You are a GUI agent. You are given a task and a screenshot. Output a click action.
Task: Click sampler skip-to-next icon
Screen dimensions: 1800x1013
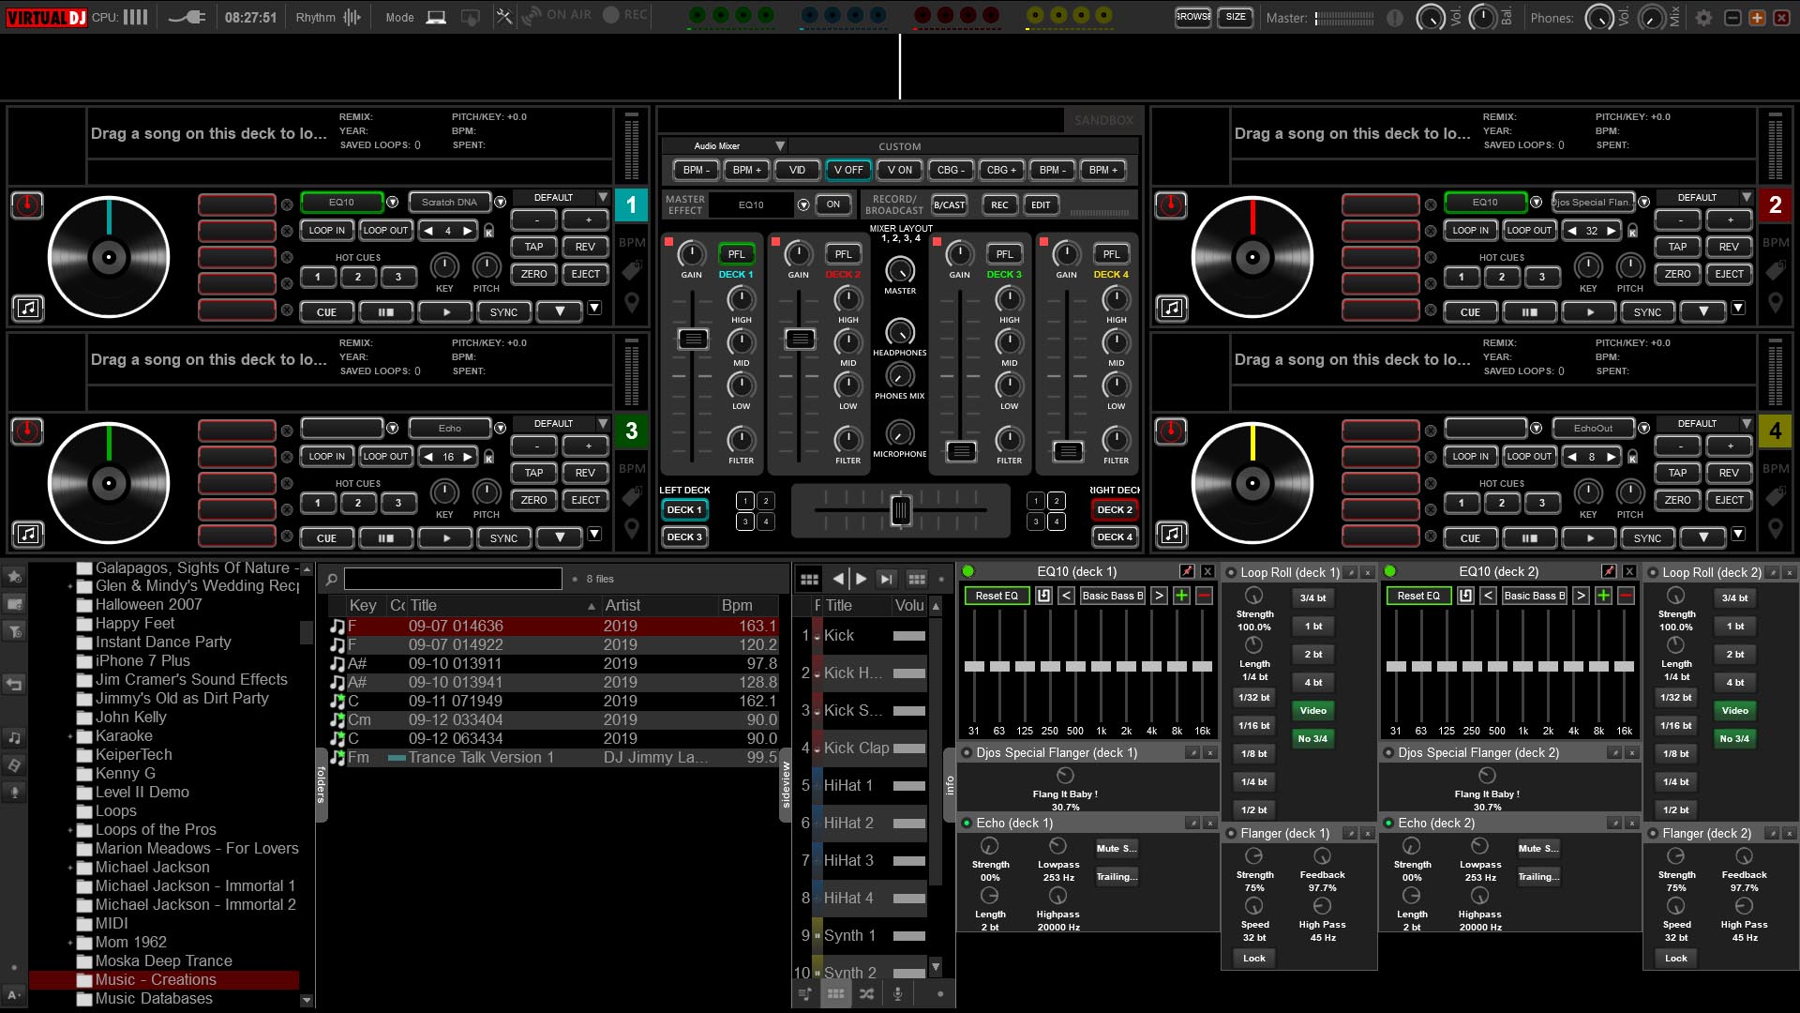click(x=886, y=579)
